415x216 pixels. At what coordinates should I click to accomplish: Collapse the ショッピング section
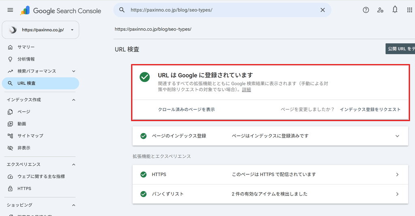(x=74, y=205)
